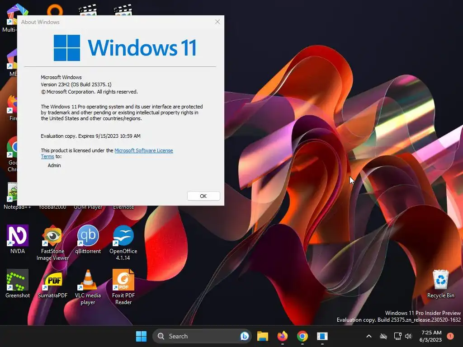Viewport: 463px width, 347px height.
Task: Select the Multi- desktop icon at top
Action: (10, 18)
